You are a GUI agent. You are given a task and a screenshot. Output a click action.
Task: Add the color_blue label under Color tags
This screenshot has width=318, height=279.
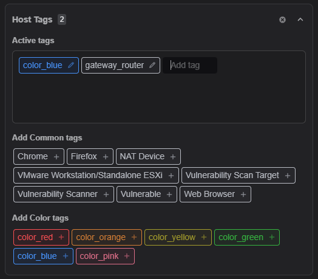[37, 257]
